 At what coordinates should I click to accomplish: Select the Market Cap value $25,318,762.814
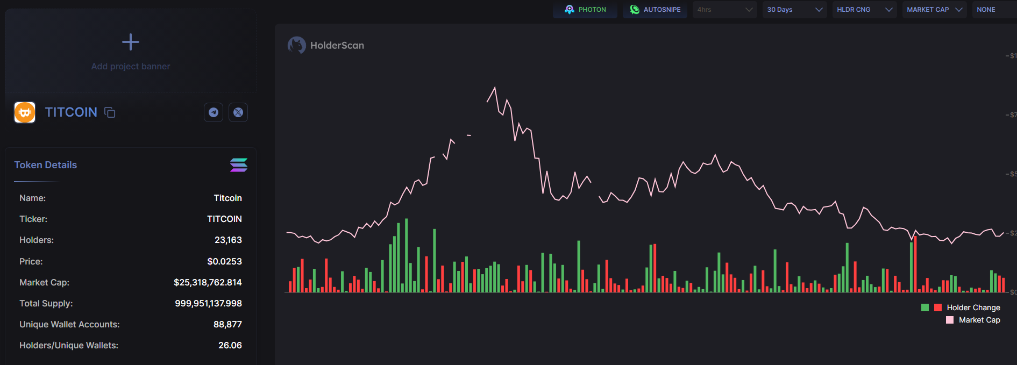point(208,283)
